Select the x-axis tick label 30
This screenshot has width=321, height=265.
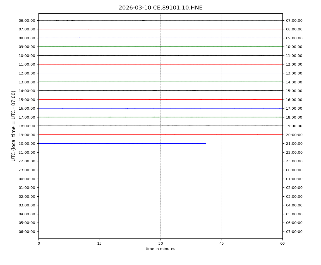click(x=160, y=244)
